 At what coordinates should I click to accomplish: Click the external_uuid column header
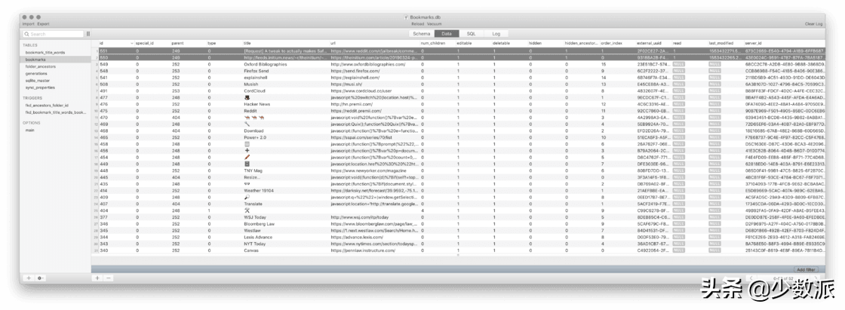tap(649, 42)
